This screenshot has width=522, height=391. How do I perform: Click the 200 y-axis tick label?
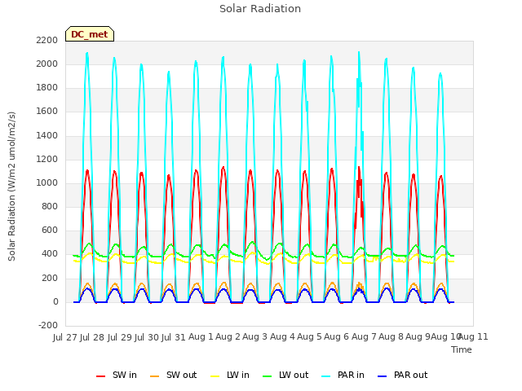(x=50, y=278)
